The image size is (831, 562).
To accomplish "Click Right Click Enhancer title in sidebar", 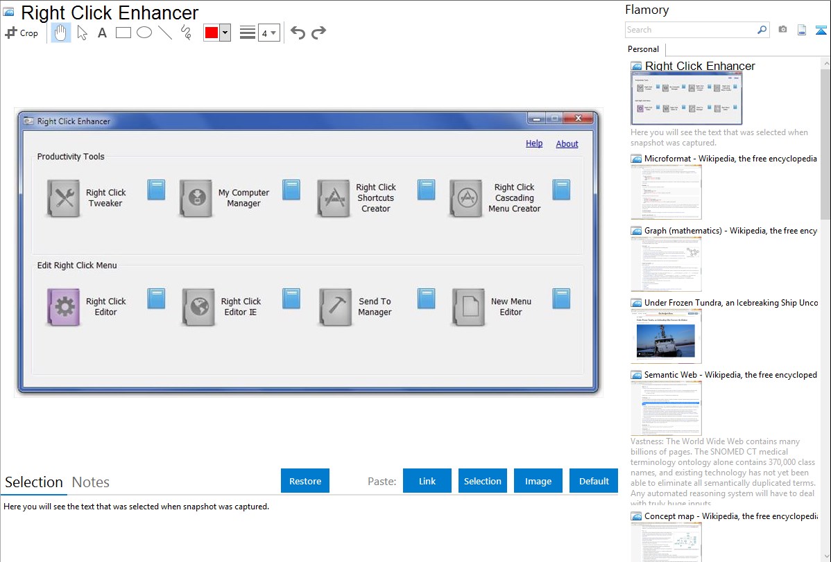I will (700, 66).
